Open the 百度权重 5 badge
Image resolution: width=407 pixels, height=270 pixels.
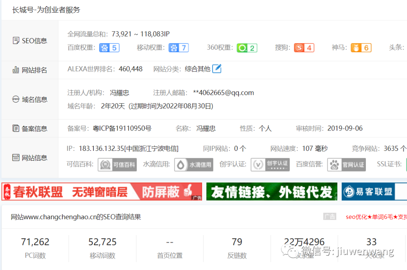point(109,47)
